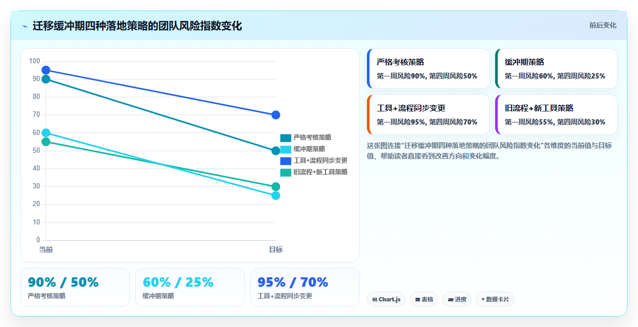Screen dimensions: 638x327
Task: Click the 前后变化 label in header
Action: (602, 25)
